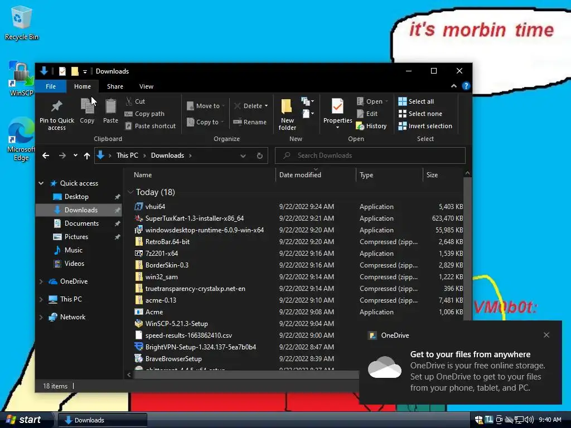Open address bar history dropdown

click(243, 156)
